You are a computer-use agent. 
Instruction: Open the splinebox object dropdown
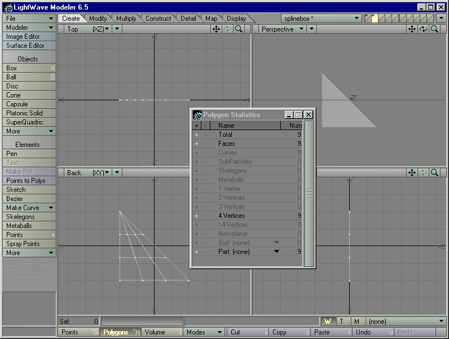[x=322, y=19]
